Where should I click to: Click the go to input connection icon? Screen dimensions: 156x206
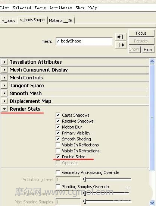coord(121,37)
